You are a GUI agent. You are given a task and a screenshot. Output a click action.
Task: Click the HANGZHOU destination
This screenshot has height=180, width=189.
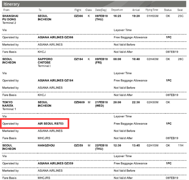click(46, 145)
